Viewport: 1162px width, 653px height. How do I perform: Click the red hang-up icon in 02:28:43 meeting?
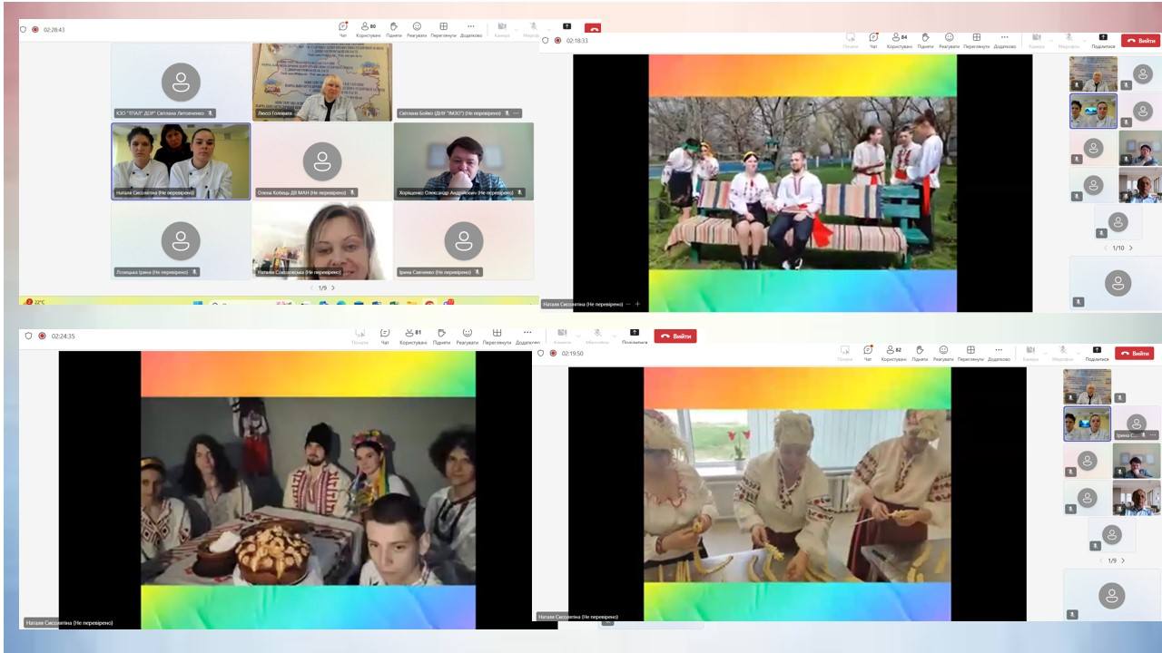point(593,29)
